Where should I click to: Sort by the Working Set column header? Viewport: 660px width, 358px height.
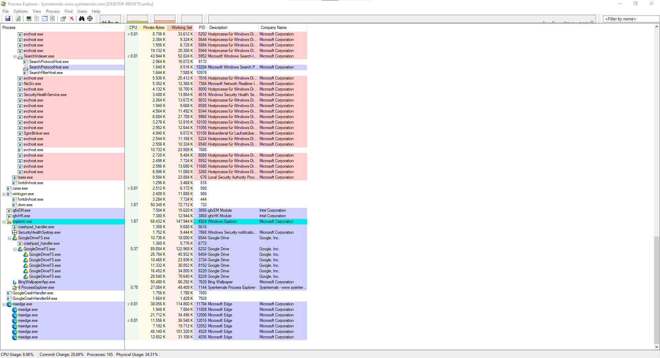(x=180, y=28)
